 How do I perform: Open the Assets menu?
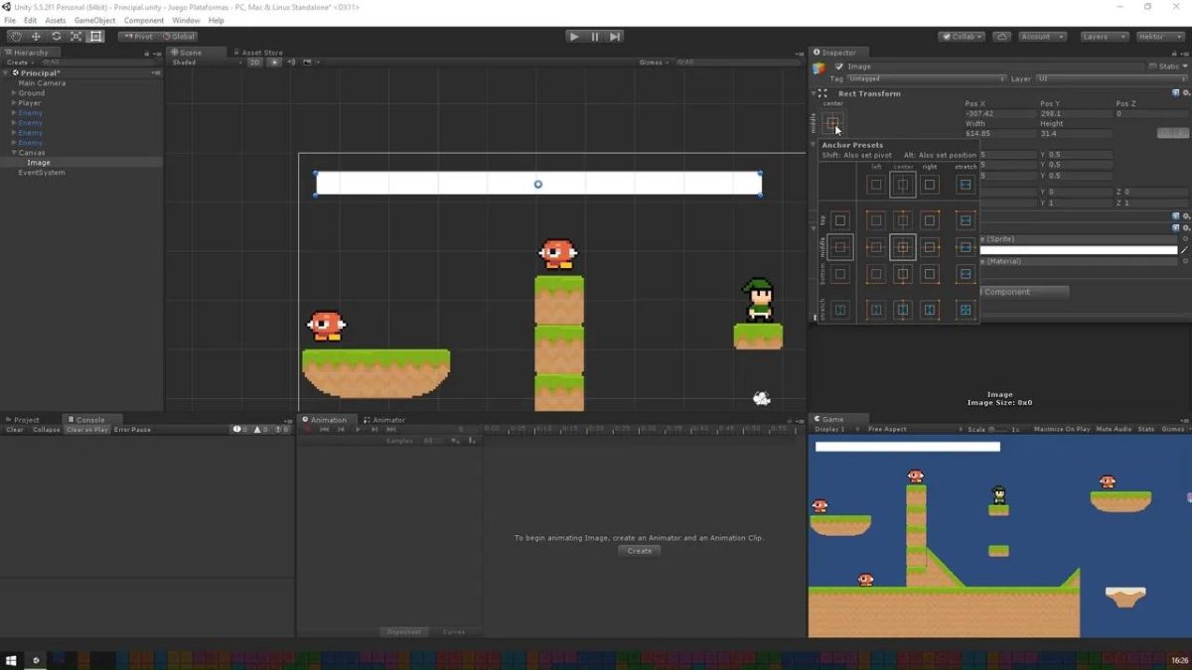(56, 20)
